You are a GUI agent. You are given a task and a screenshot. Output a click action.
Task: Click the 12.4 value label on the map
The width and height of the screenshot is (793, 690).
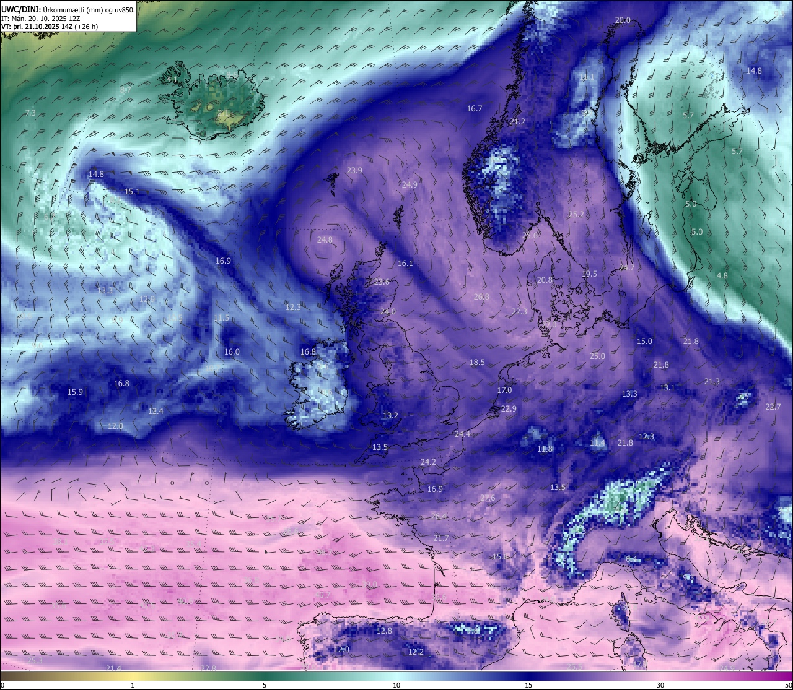[156, 412]
